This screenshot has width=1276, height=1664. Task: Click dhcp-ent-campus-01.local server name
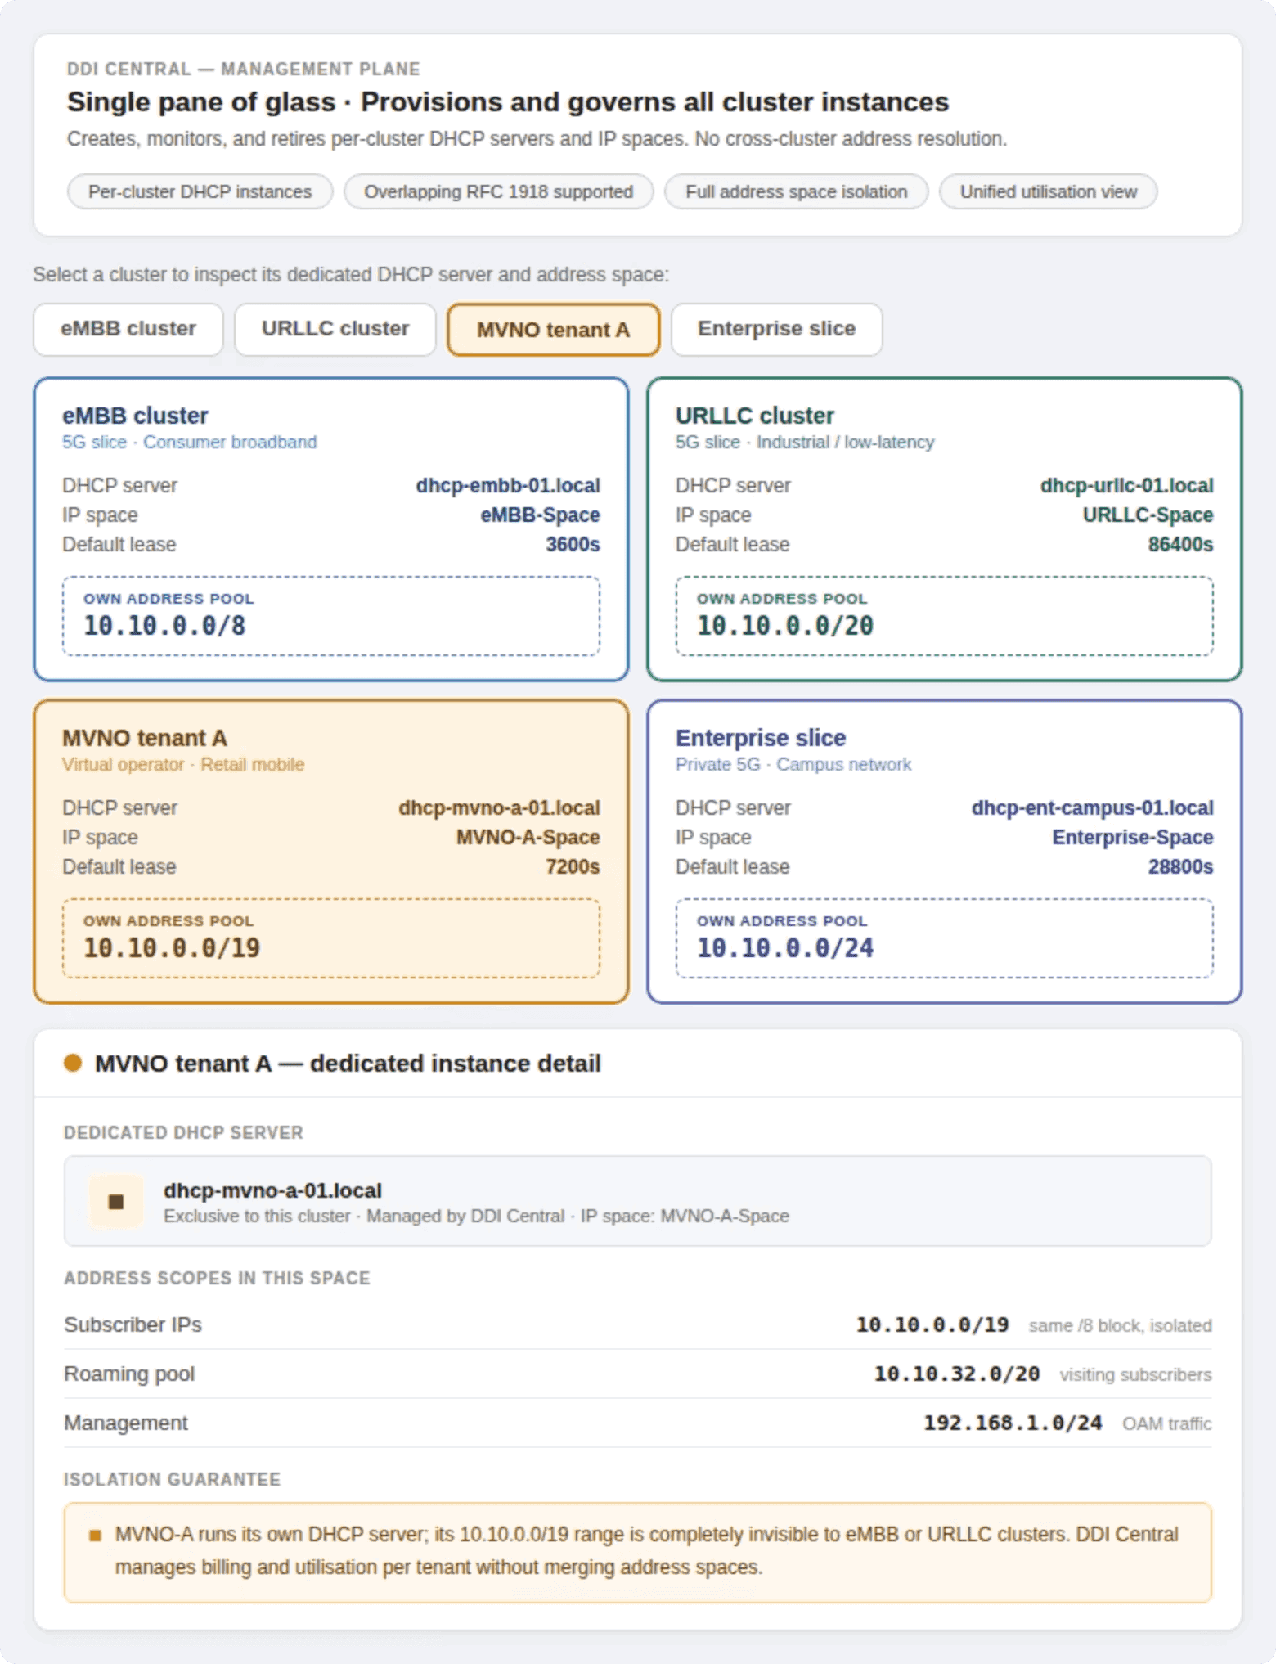pyautogui.click(x=1092, y=808)
